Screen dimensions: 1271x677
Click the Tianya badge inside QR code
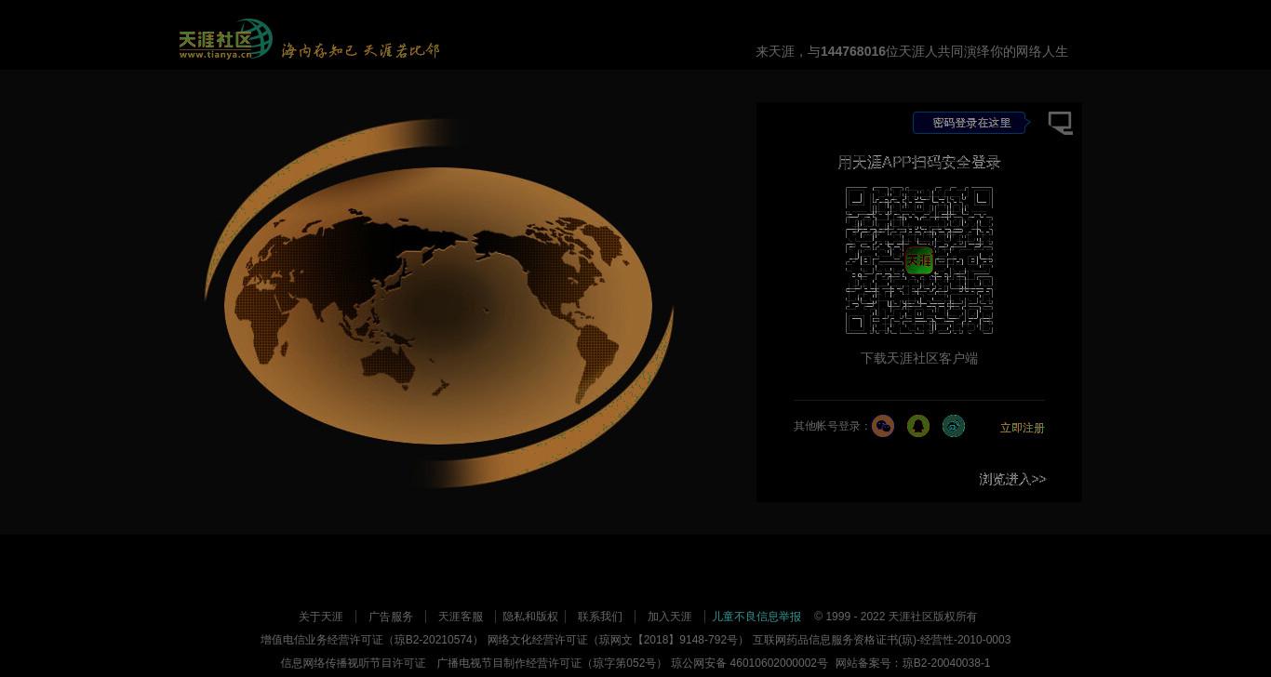pyautogui.click(x=919, y=260)
